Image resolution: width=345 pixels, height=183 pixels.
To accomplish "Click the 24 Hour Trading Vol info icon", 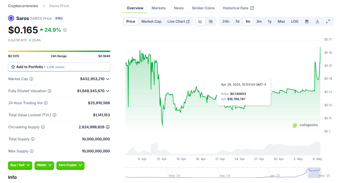I will [x=46, y=103].
